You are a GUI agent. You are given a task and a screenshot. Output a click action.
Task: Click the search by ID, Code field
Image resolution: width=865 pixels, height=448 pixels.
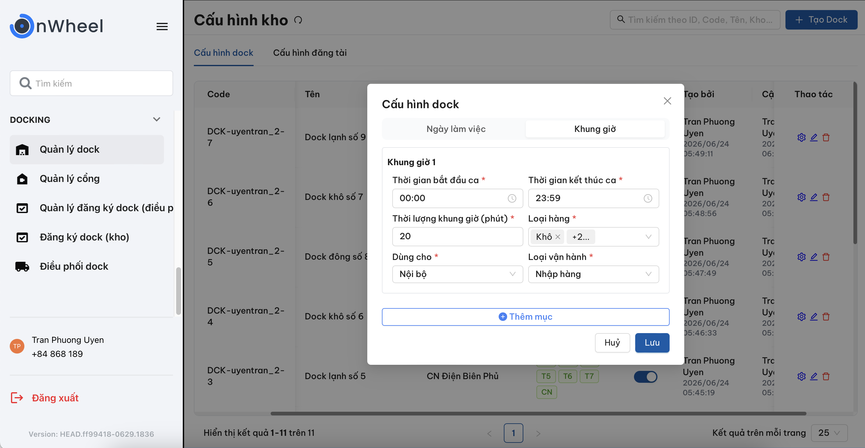[x=695, y=20]
